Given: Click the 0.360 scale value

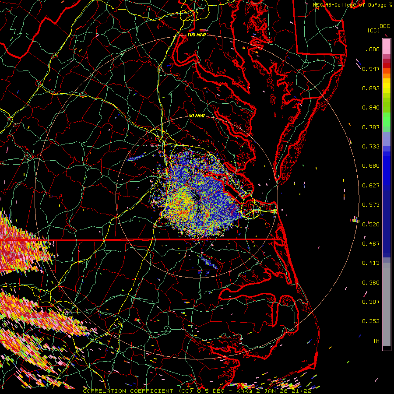Looking at the screenshot, I should [371, 283].
